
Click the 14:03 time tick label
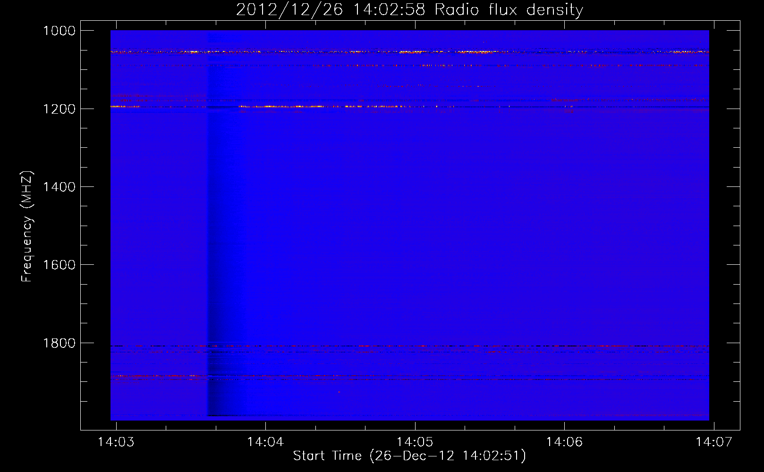116,442
